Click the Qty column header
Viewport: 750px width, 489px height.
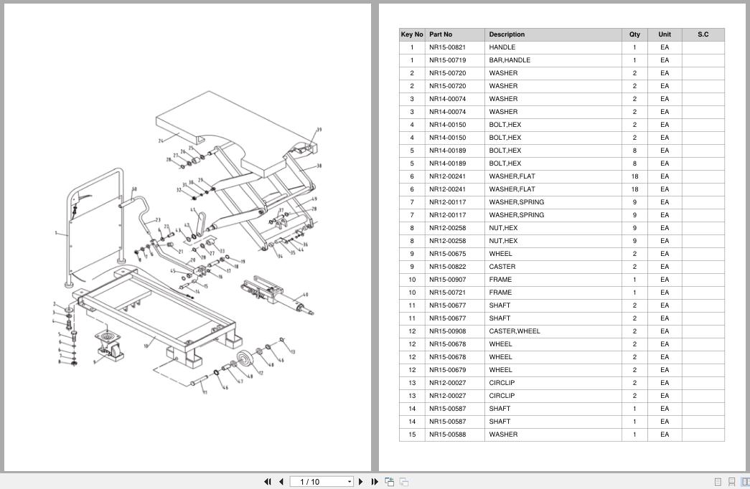coord(634,34)
